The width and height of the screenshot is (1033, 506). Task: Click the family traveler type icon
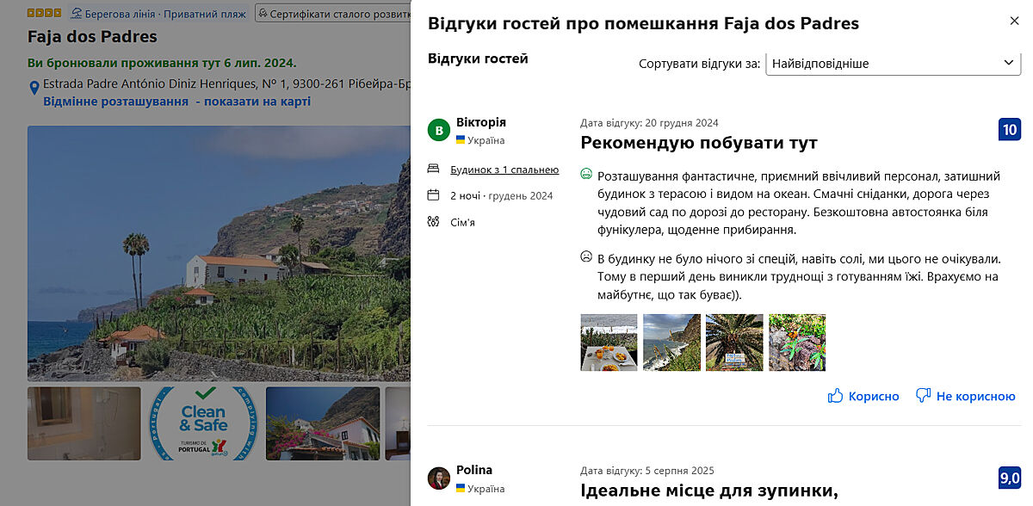click(x=433, y=222)
